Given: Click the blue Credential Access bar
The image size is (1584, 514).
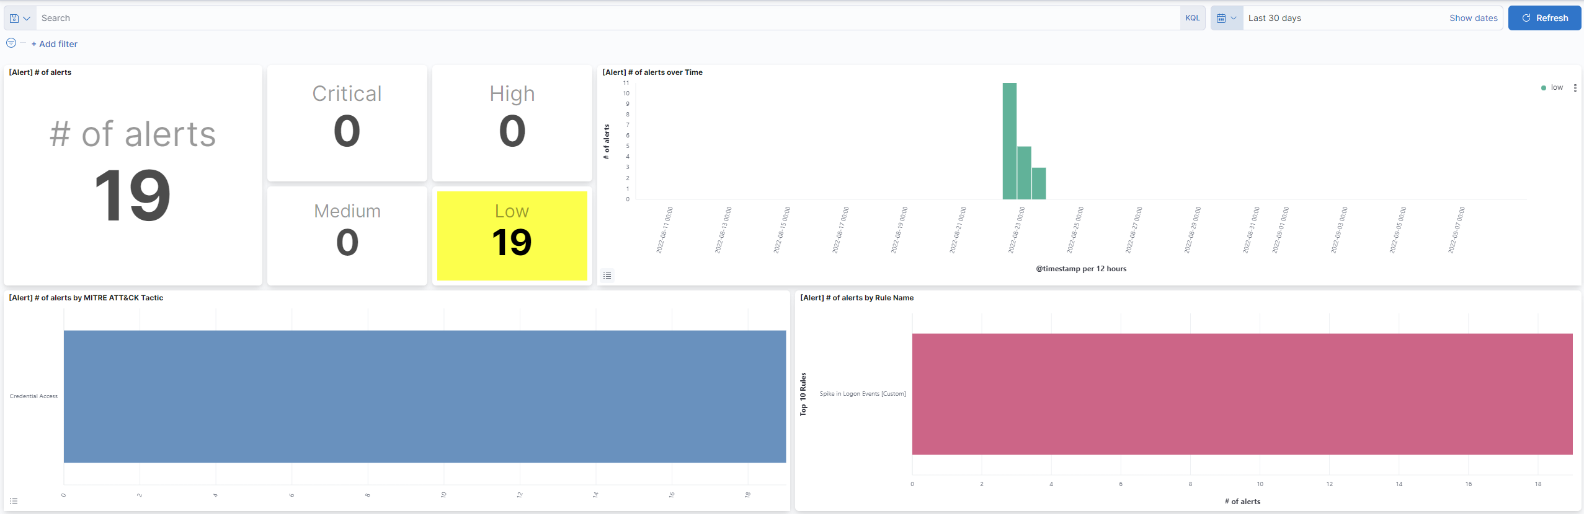Looking at the screenshot, I should tap(424, 396).
